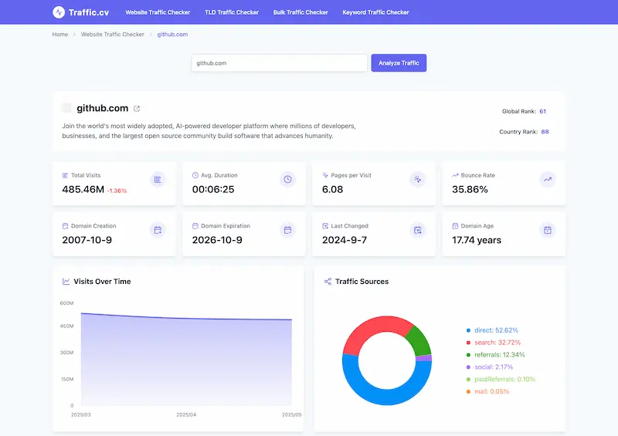Click the 00:06:25 duration value

(213, 189)
